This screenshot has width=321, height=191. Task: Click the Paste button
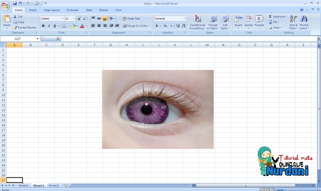click(x=7, y=21)
